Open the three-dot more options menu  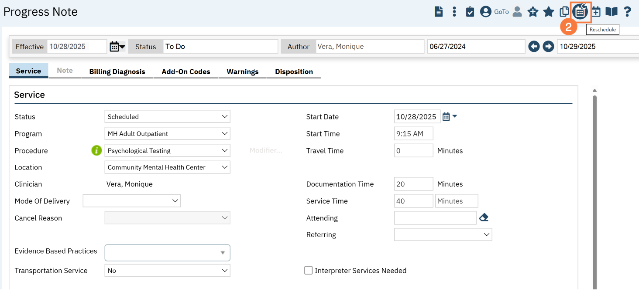pos(454,12)
